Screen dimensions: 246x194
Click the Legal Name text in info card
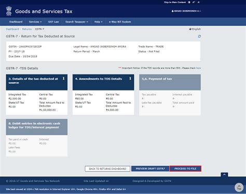(x=100, y=47)
